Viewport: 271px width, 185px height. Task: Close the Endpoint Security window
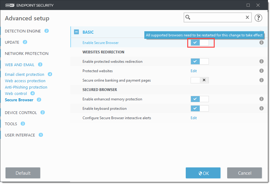coord(258,5)
